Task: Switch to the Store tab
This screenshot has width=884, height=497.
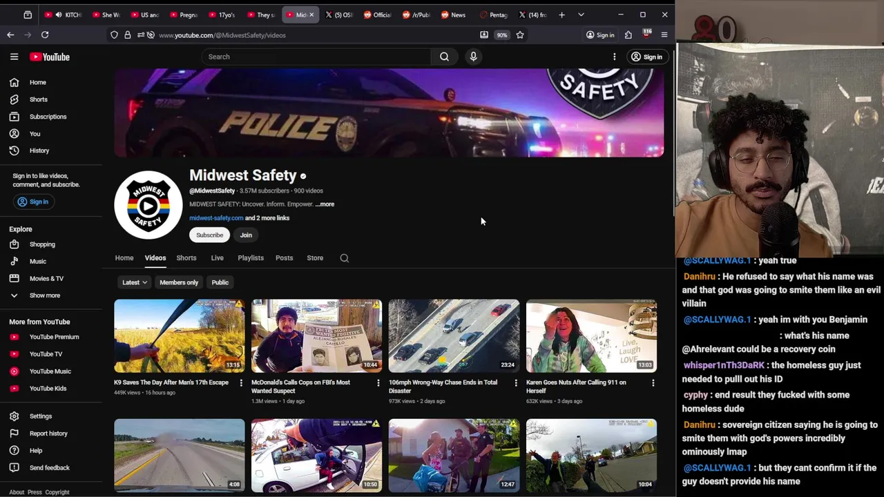Action: (x=315, y=258)
